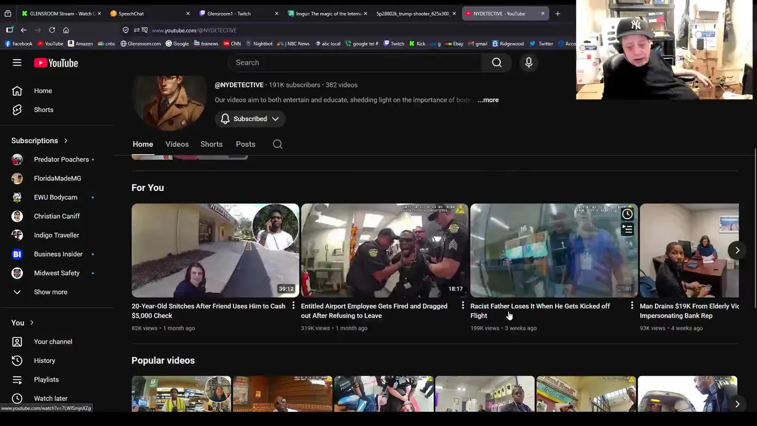
Task: Open options menu for Entitled Airport Employee video
Action: (x=462, y=306)
